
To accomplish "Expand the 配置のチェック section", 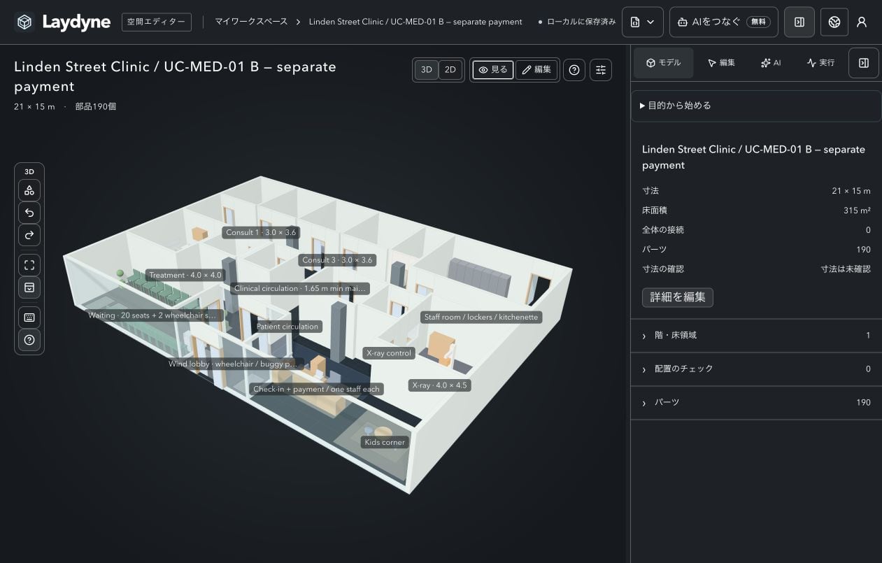I will coord(756,369).
